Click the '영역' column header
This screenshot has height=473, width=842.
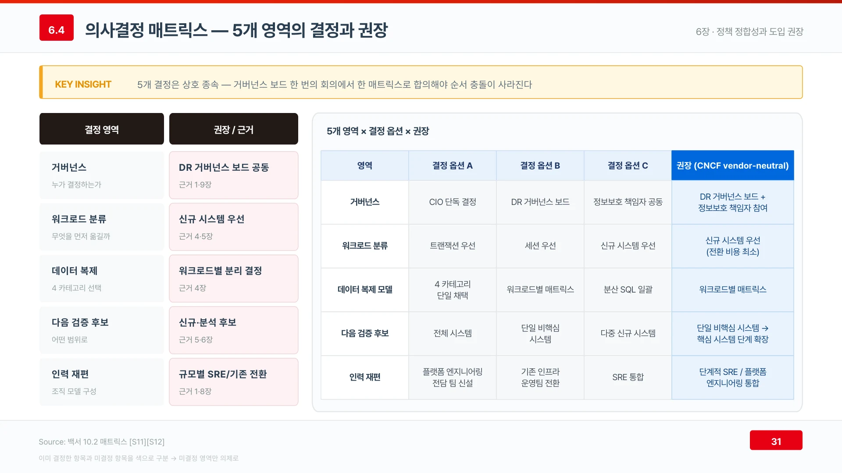(365, 166)
